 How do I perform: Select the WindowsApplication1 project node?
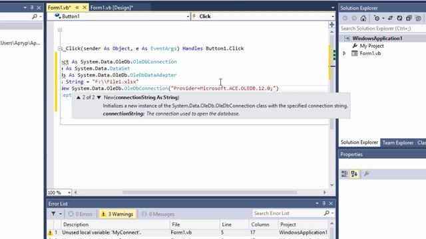tap(377, 39)
